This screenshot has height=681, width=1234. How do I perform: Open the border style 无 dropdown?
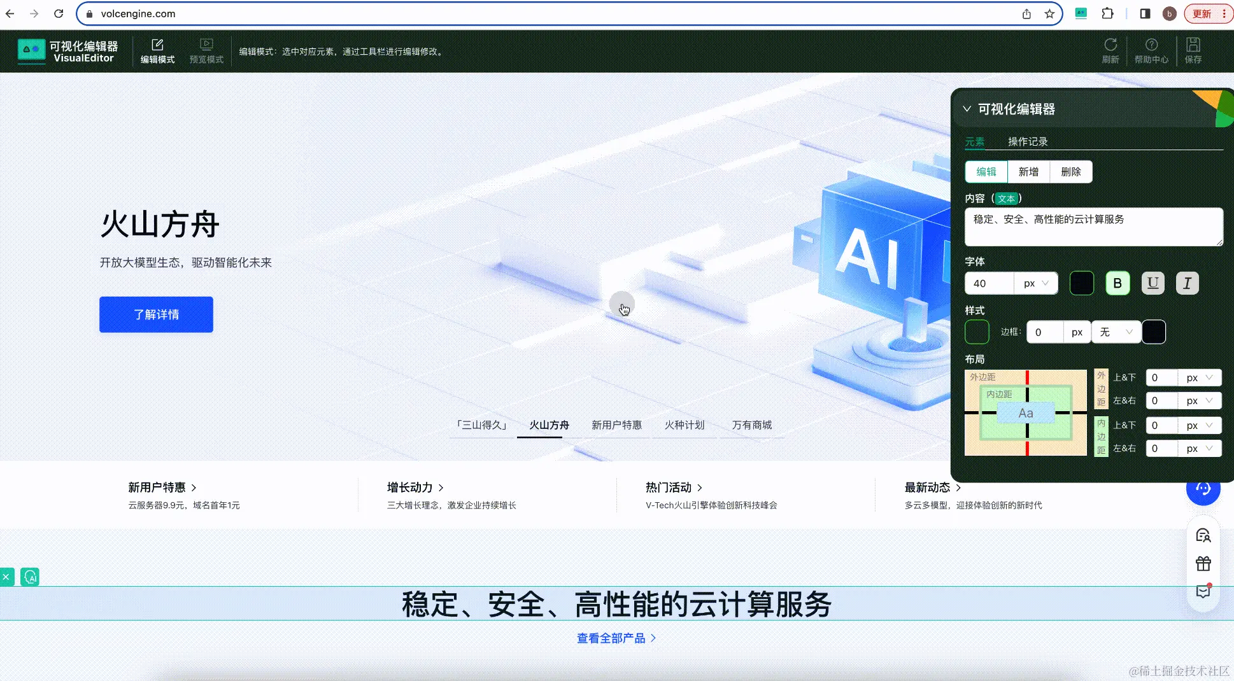point(1116,332)
